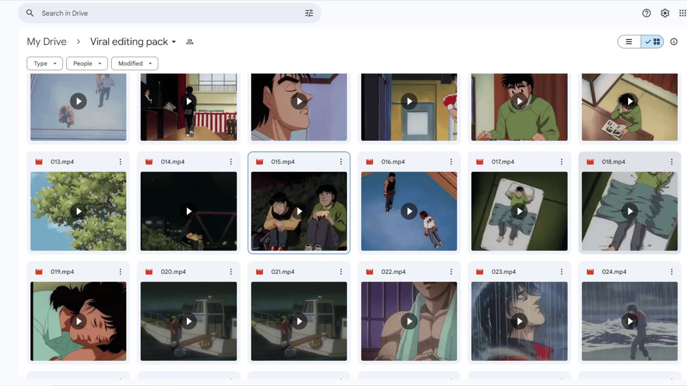The height and width of the screenshot is (386, 687).
Task: Select the file name 023.mp4
Action: (504, 272)
